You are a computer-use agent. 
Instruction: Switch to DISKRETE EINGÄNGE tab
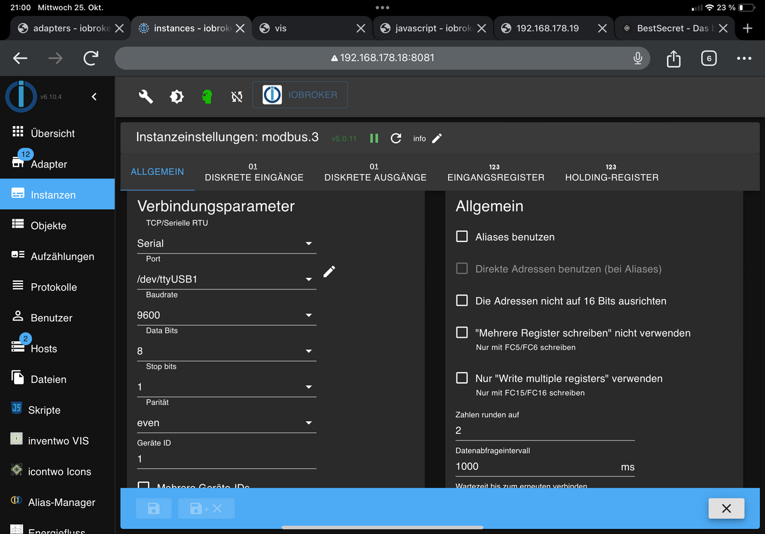coord(254,171)
